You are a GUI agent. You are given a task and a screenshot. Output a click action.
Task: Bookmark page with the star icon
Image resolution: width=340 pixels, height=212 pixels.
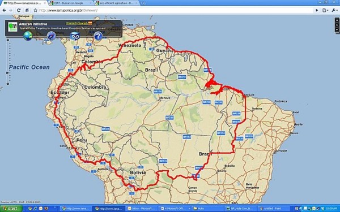pyautogui.click(x=35, y=10)
